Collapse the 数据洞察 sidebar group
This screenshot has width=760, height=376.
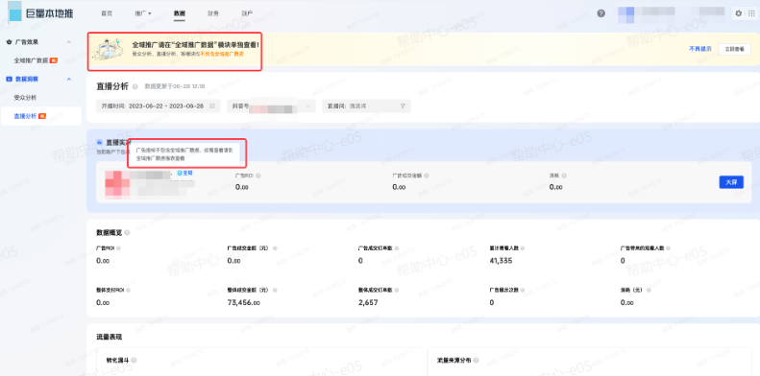tap(69, 79)
